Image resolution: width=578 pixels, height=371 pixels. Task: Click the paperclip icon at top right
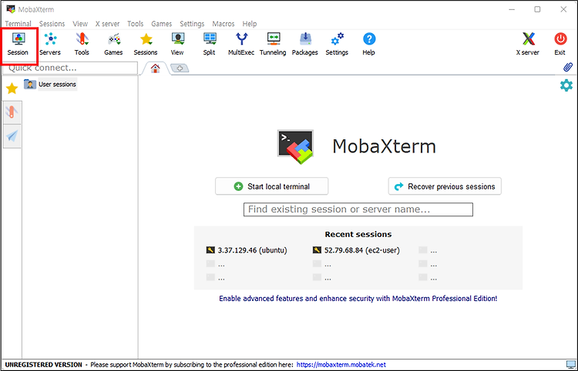568,67
